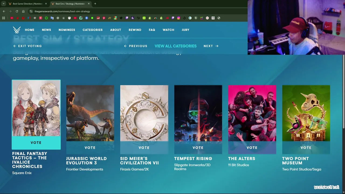345x194 pixels.
Task: Vote for Jurassic World Evolution 3
Action: pos(90,148)
